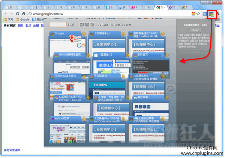Screen dimensions: 225x158
Task: Suspend the PChome線上購物 tab via yellow arrow
Action: pos(84,76)
